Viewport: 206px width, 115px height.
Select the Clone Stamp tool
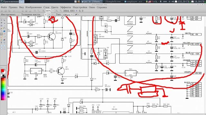coord(1,40)
